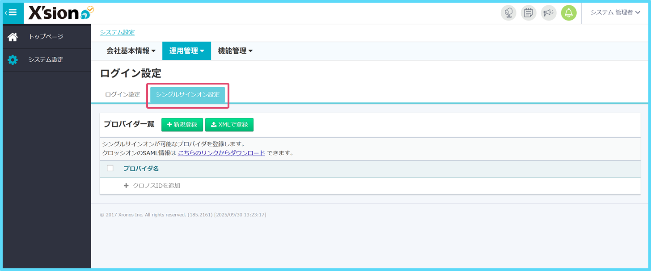Collapse the sidebar with the hamburger icon
651x271 pixels.
(13, 13)
